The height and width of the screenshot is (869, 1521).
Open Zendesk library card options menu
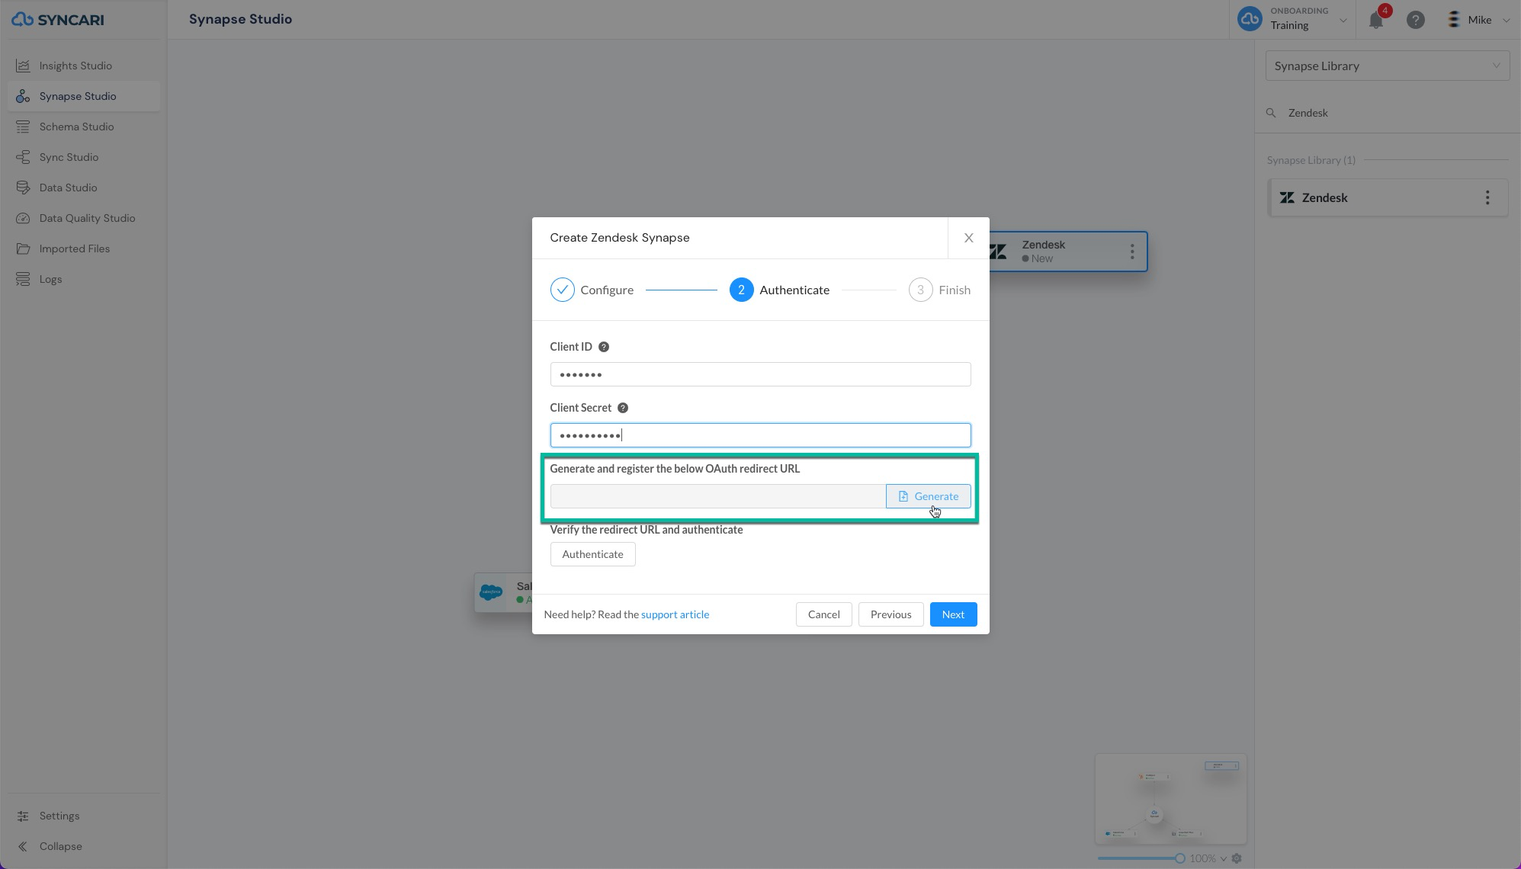click(1487, 198)
